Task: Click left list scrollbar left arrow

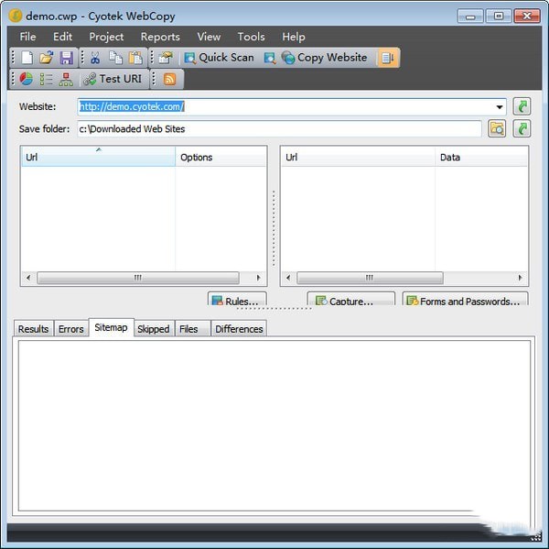Action: 28,278
